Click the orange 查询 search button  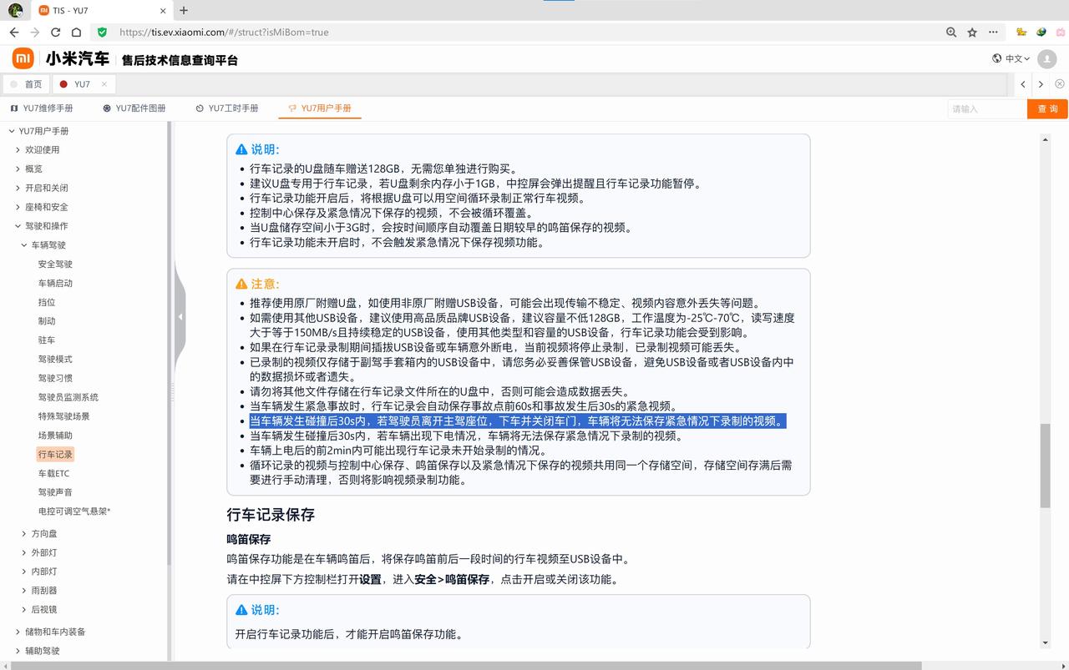pos(1047,108)
